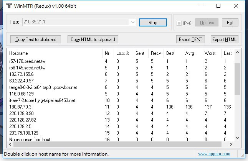Viewport: 248px width, 161px height.
Task: Click the Worst column header
Action: click(x=210, y=53)
